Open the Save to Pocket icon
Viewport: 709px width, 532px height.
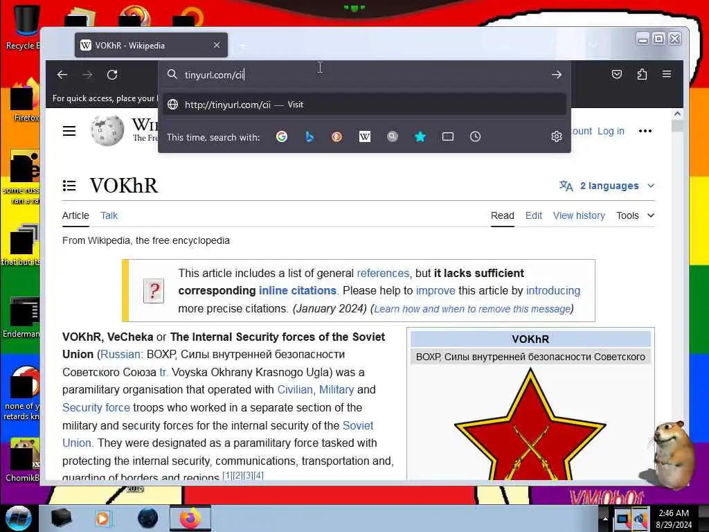coord(617,75)
